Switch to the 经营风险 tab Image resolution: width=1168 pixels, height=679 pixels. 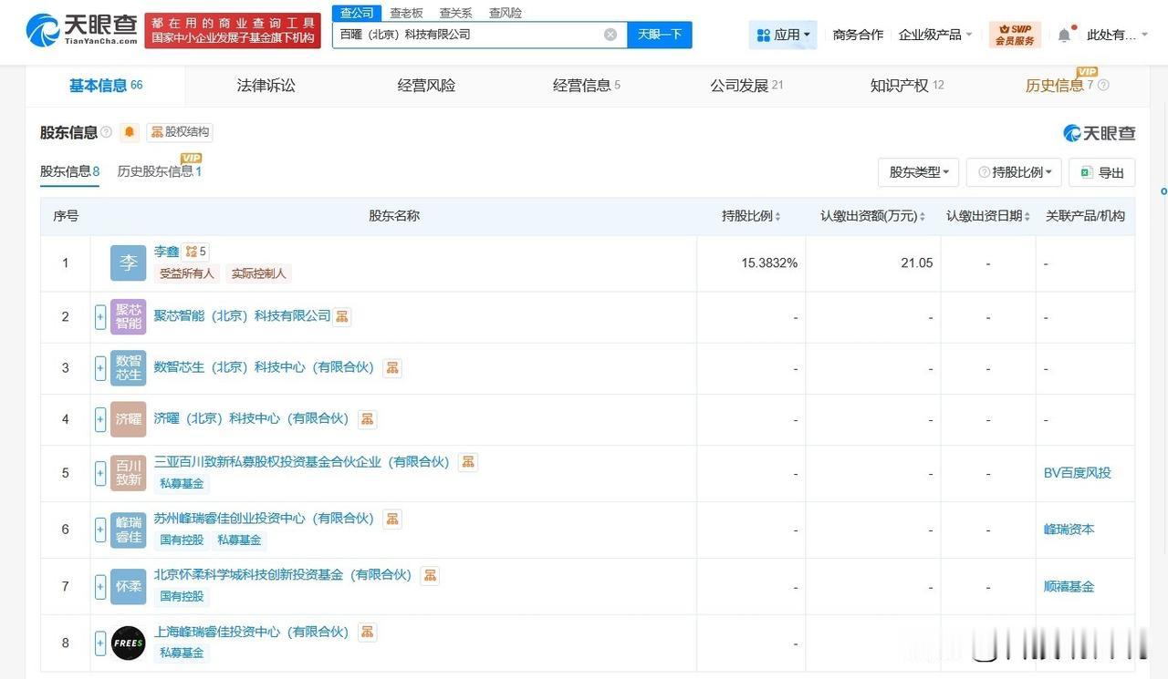426,86
